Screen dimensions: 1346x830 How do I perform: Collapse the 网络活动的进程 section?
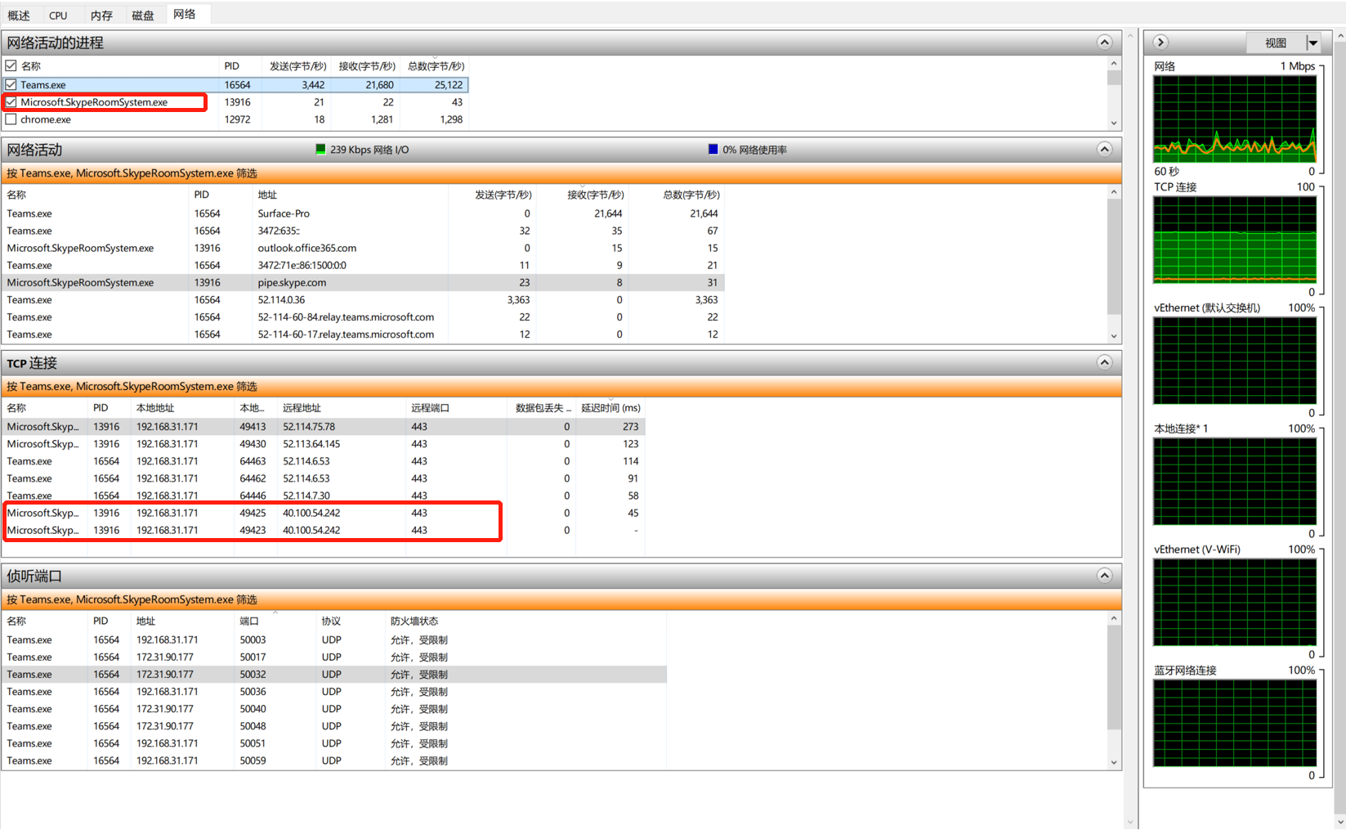(x=1104, y=43)
